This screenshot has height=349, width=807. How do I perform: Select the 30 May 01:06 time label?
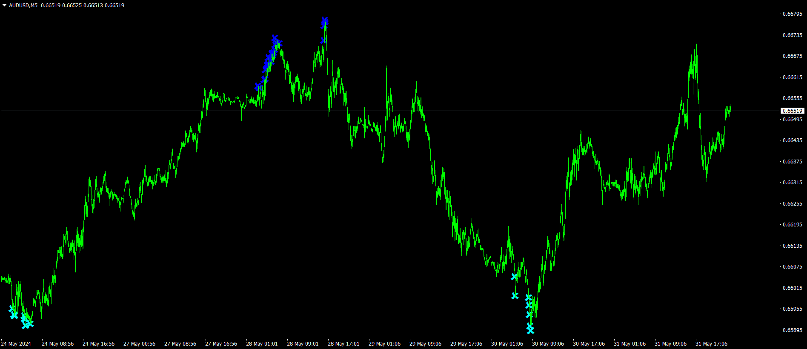coord(507,344)
